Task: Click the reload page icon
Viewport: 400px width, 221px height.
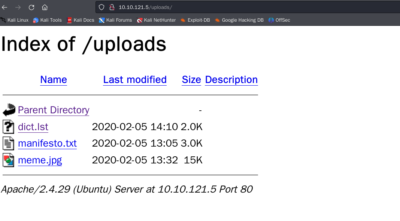Action: [x=31, y=7]
